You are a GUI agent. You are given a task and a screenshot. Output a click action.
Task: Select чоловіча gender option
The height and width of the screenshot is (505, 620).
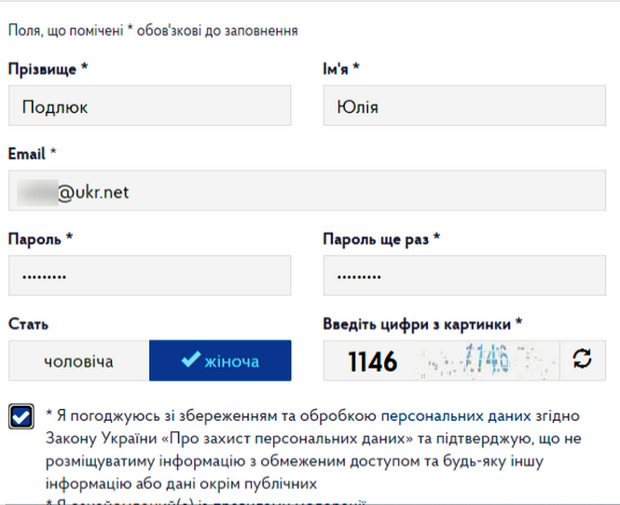pos(78,361)
